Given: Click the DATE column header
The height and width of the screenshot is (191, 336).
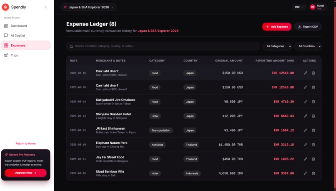Looking at the screenshot, I should 73,61.
